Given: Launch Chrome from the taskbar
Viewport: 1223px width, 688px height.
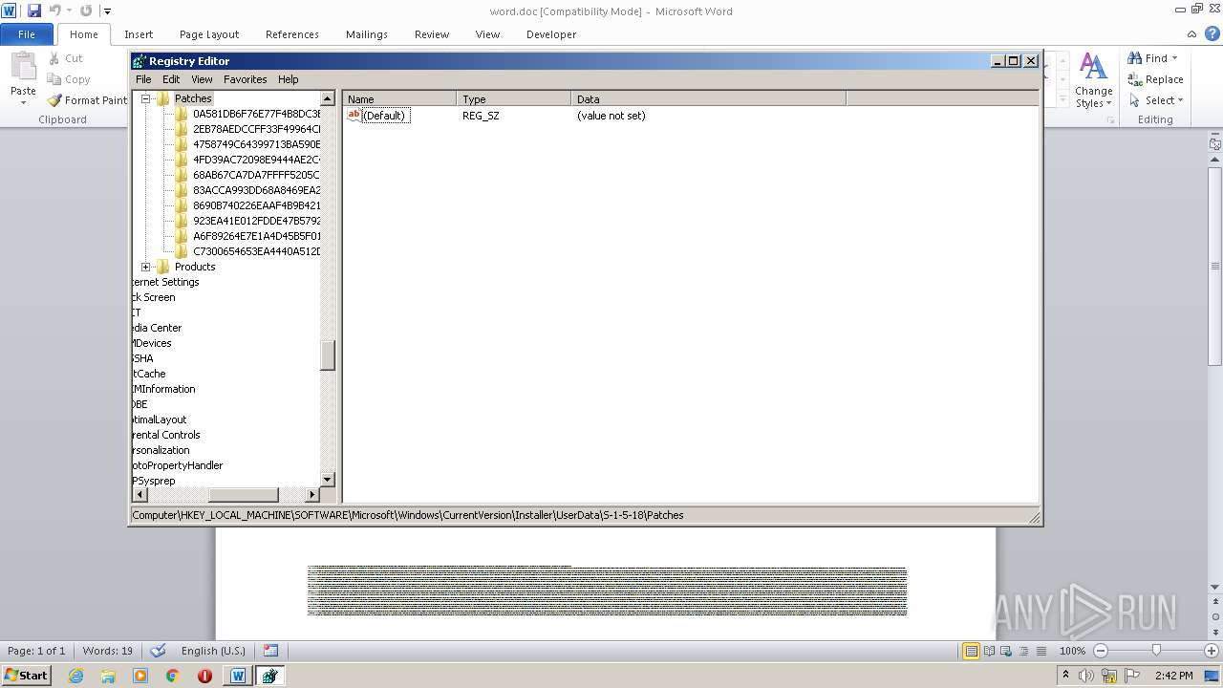Looking at the screenshot, I should click(x=173, y=676).
